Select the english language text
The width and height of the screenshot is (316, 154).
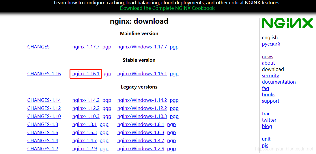pos(270,38)
